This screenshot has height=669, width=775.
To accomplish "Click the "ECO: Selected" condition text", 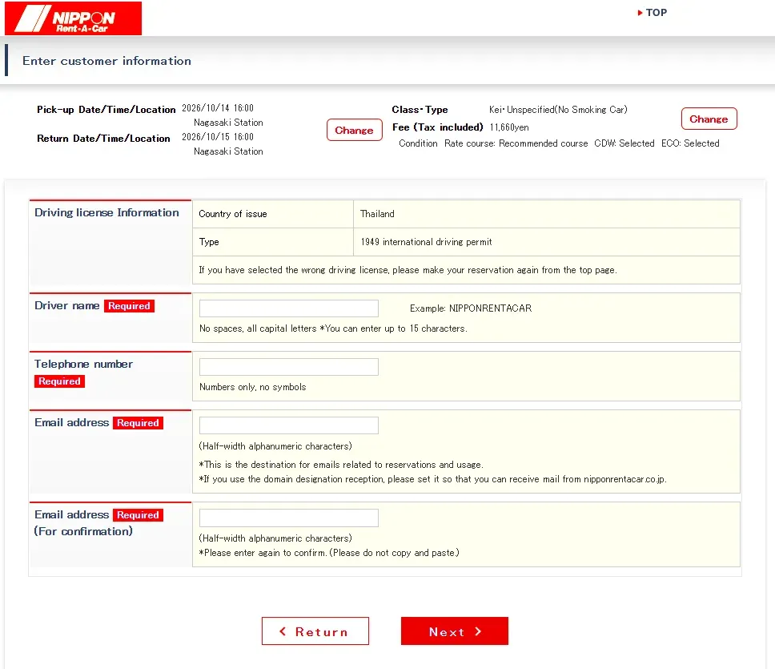I will [690, 143].
